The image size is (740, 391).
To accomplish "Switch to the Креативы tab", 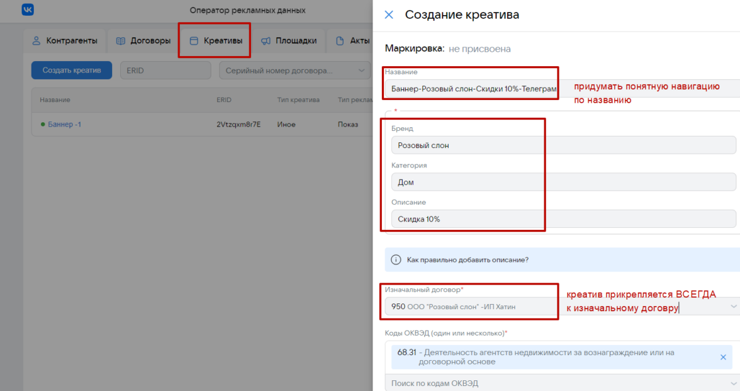I will click(x=216, y=41).
